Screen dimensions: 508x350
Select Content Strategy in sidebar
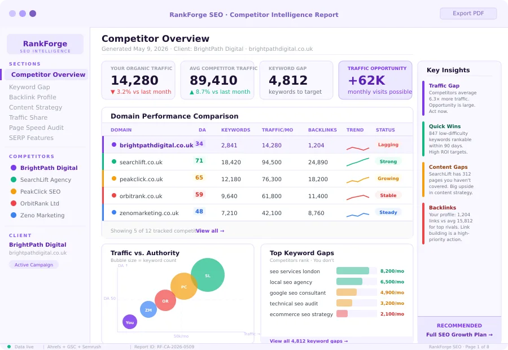pyautogui.click(x=36, y=107)
